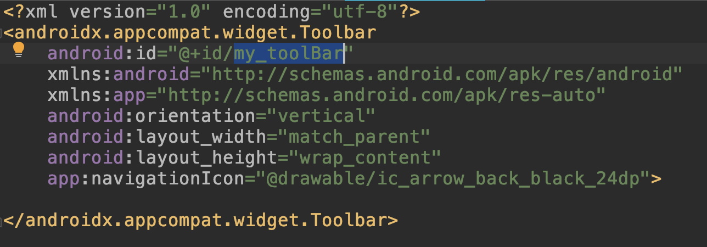
Task: Click the android:orientation attribute name
Action: [x=151, y=116]
